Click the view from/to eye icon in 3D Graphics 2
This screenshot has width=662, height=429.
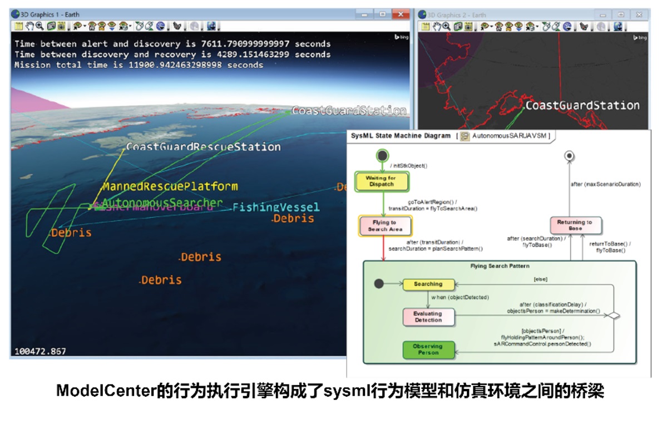point(484,27)
